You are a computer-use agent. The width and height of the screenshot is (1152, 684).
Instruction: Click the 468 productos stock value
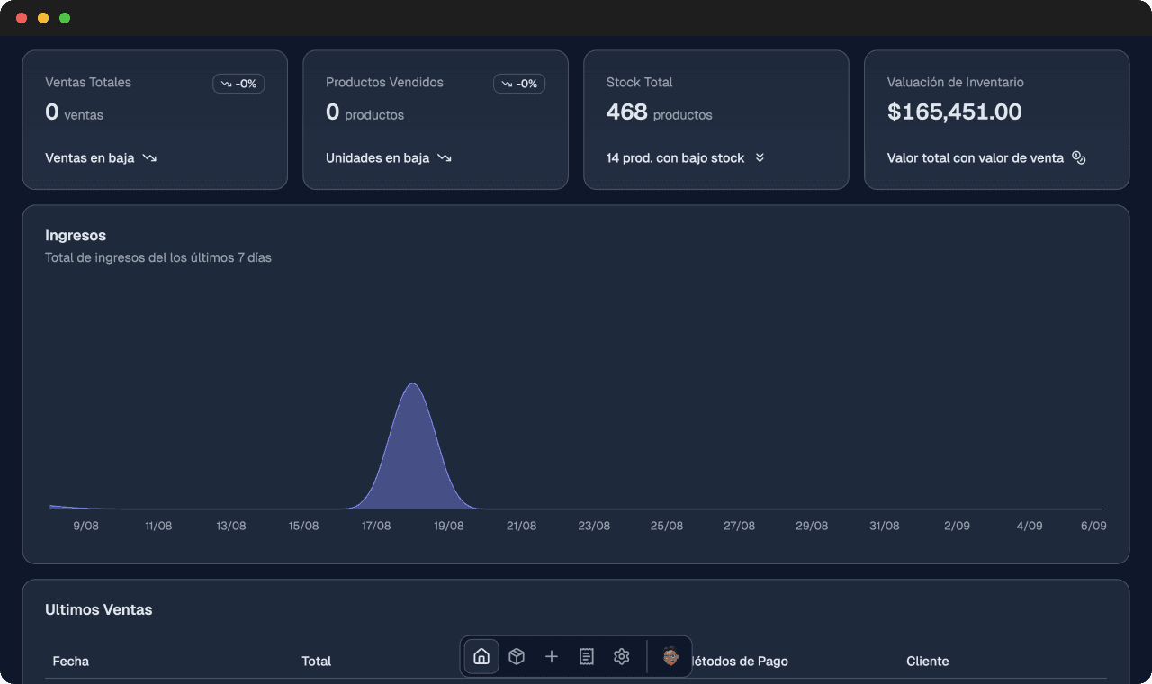point(659,112)
